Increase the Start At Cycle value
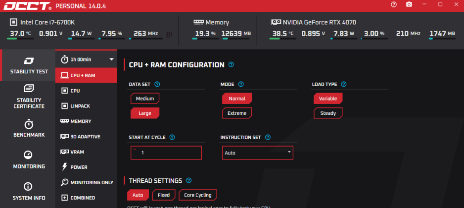 click(135, 150)
